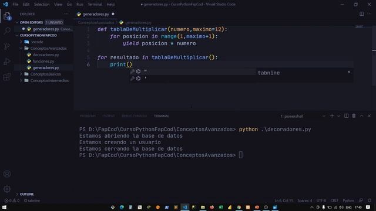Open Explorer panel more actions ellipsis
Screen dimensions: 376x211
click(66, 14)
